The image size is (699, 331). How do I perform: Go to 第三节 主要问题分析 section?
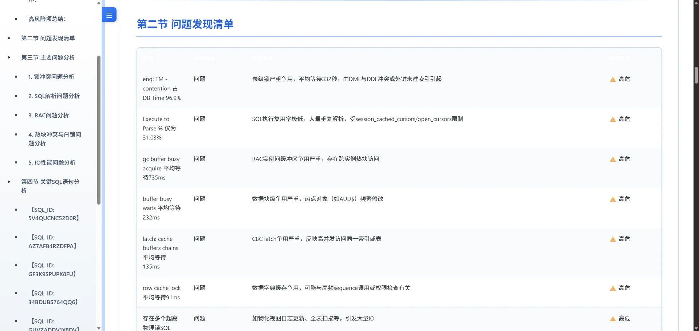48,57
